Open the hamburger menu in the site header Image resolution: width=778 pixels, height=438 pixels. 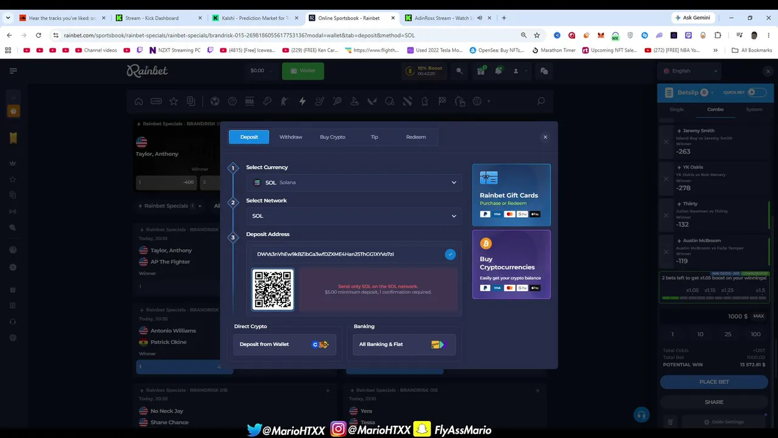pyautogui.click(x=13, y=71)
